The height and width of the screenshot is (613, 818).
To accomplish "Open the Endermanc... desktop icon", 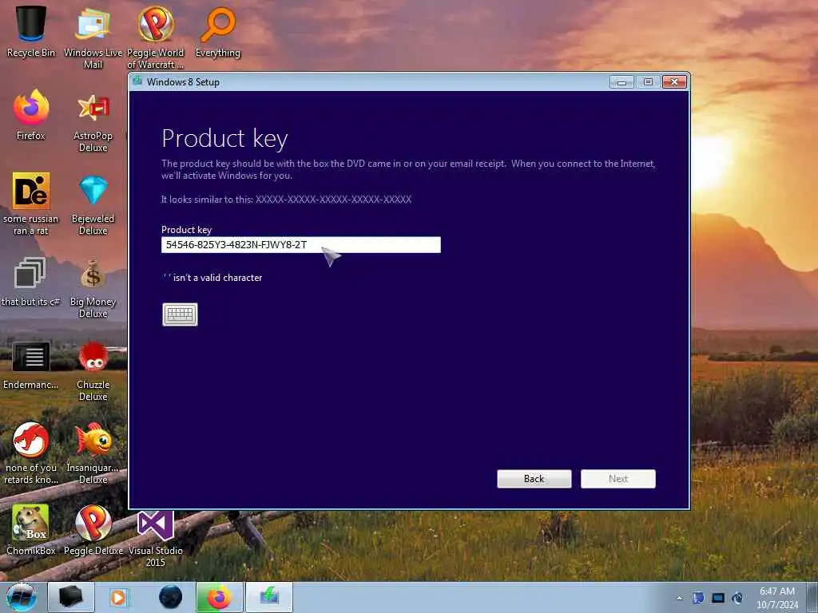I will 31,365.
